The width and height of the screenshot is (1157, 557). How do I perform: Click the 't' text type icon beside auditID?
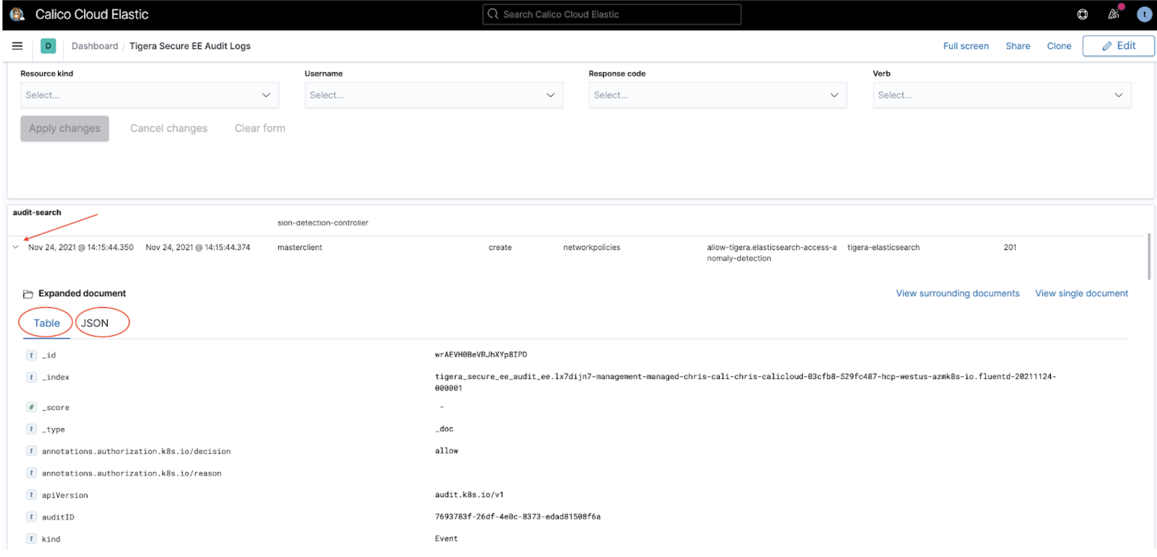click(x=31, y=516)
